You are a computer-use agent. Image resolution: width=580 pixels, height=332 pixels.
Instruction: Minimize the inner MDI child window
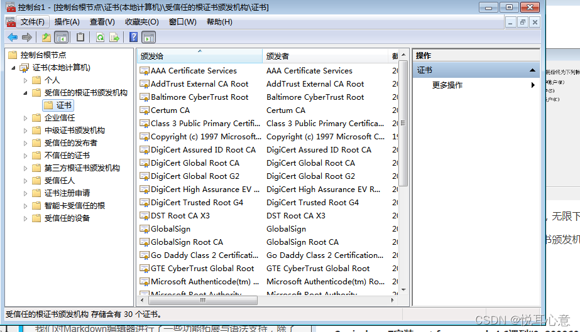pyautogui.click(x=510, y=22)
